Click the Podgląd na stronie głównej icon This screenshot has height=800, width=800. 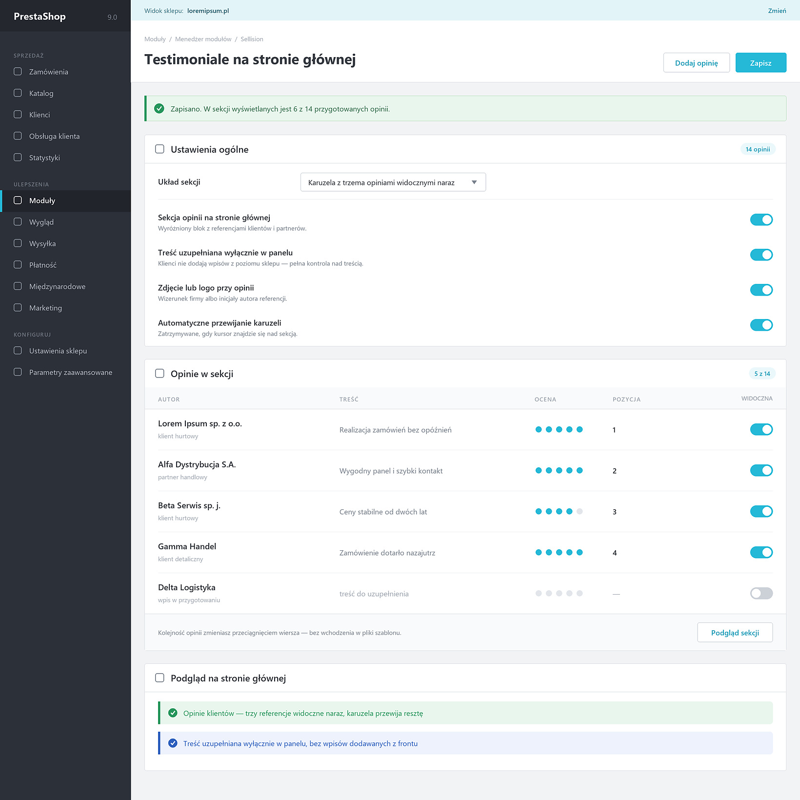(x=160, y=678)
